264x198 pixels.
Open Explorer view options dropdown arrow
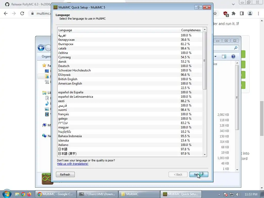tap(215, 56)
